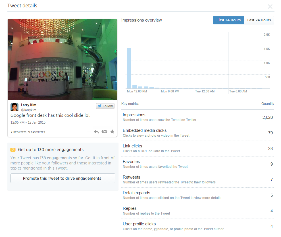Viewport: 281px width, 237px height.
Task: Select the tallest impressions bar in chart
Action: tap(129, 68)
